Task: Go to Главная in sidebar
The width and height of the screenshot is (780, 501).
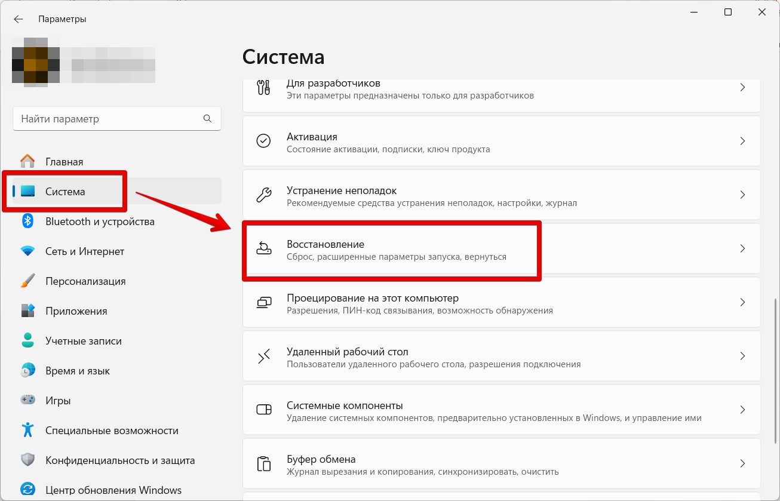Action: pyautogui.click(x=116, y=161)
